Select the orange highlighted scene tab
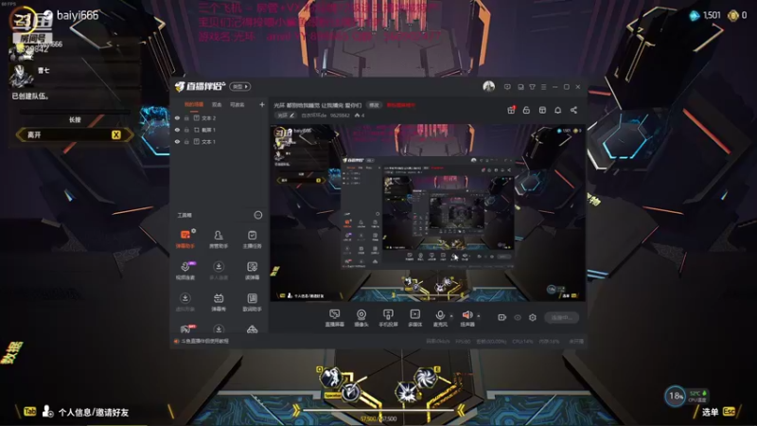Screen dimensions: 757x426 click(x=194, y=104)
